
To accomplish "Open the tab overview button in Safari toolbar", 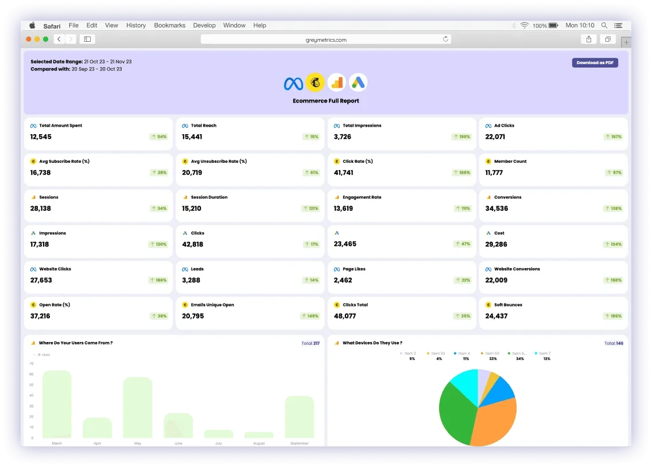I will [607, 39].
